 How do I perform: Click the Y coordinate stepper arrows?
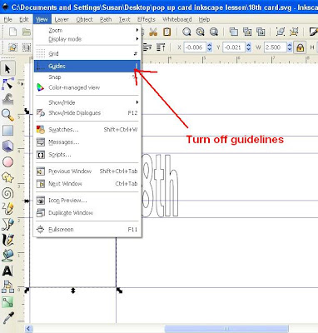tap(248, 47)
